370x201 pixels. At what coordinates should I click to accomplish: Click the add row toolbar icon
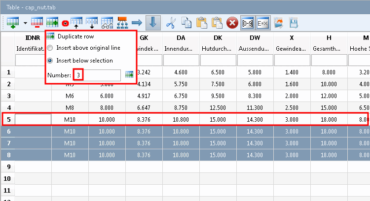pos(13,23)
